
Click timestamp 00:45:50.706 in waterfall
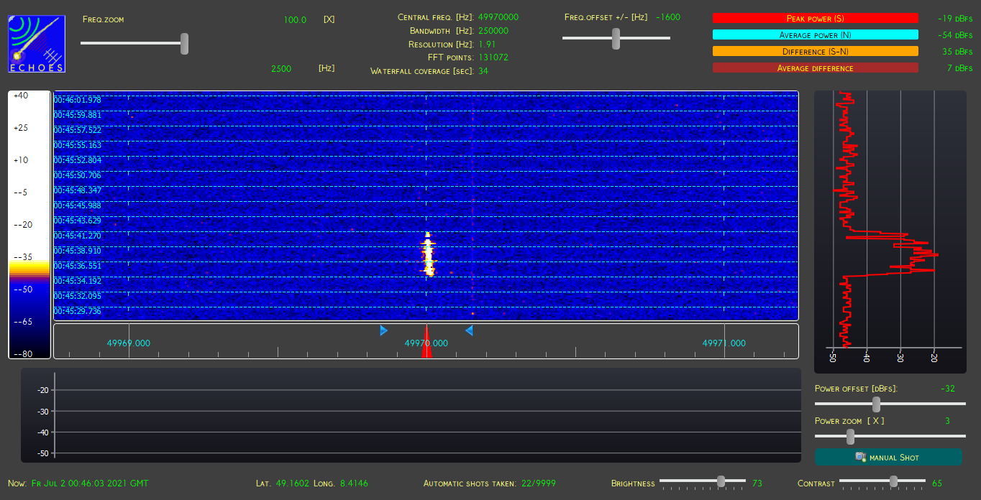click(x=78, y=175)
